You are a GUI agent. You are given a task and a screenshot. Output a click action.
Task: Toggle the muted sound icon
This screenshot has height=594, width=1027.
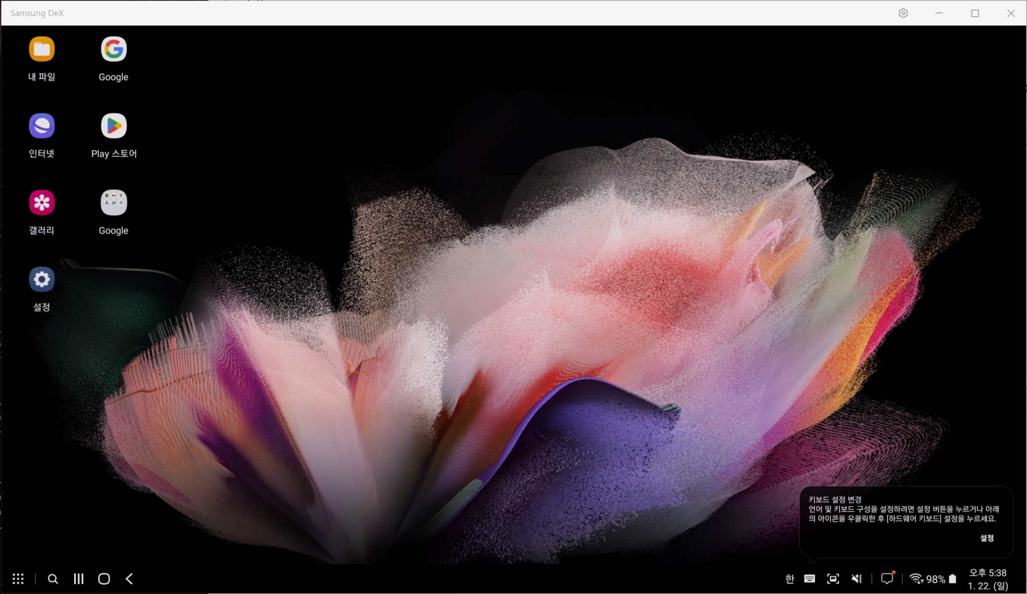[857, 579]
